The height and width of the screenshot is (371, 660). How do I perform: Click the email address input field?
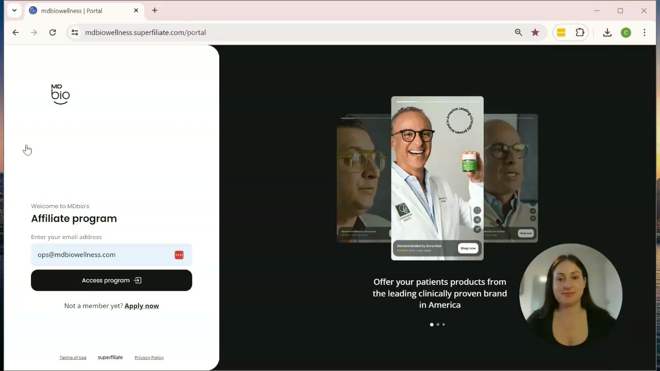[x=111, y=255]
